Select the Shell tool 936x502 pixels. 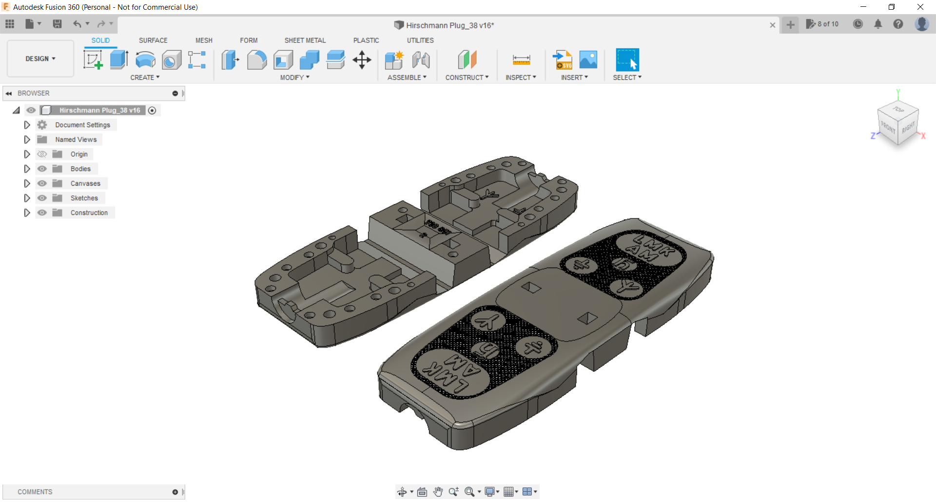(283, 60)
